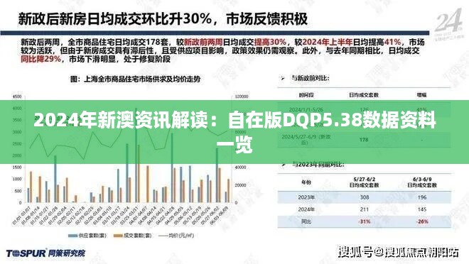The image size is (469, 264).
Task: Click the 5/27-6/2 日均成交套数 column header
Action: coord(365,182)
